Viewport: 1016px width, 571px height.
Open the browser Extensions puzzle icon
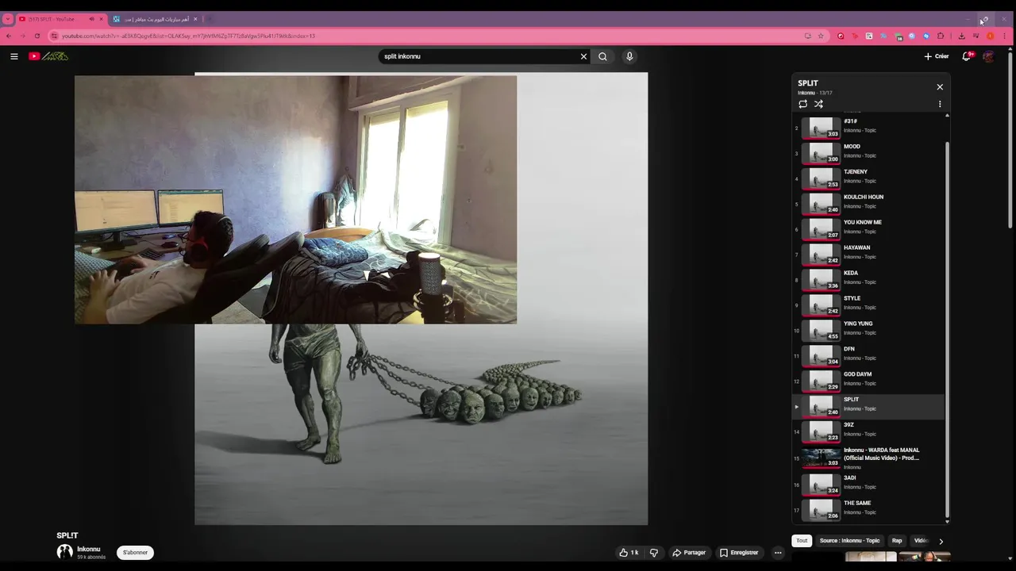(941, 36)
